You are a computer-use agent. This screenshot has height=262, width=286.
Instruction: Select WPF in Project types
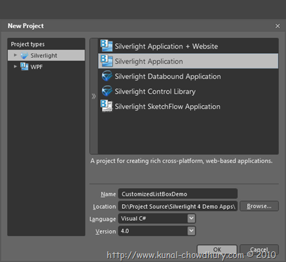pyautogui.click(x=46, y=66)
